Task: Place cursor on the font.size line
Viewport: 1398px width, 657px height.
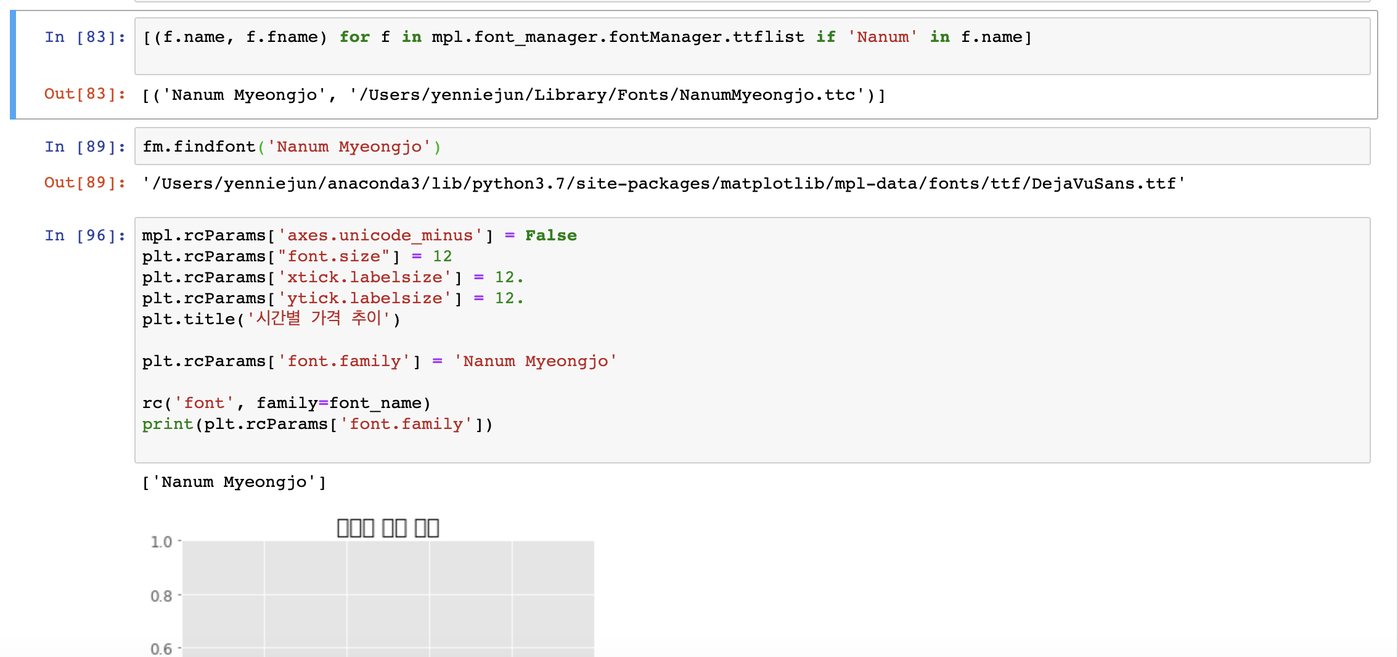Action: 296,256
